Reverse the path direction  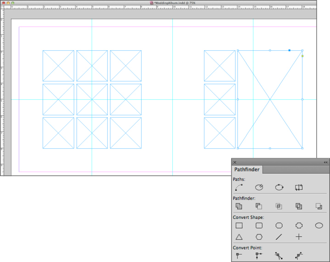(x=299, y=187)
